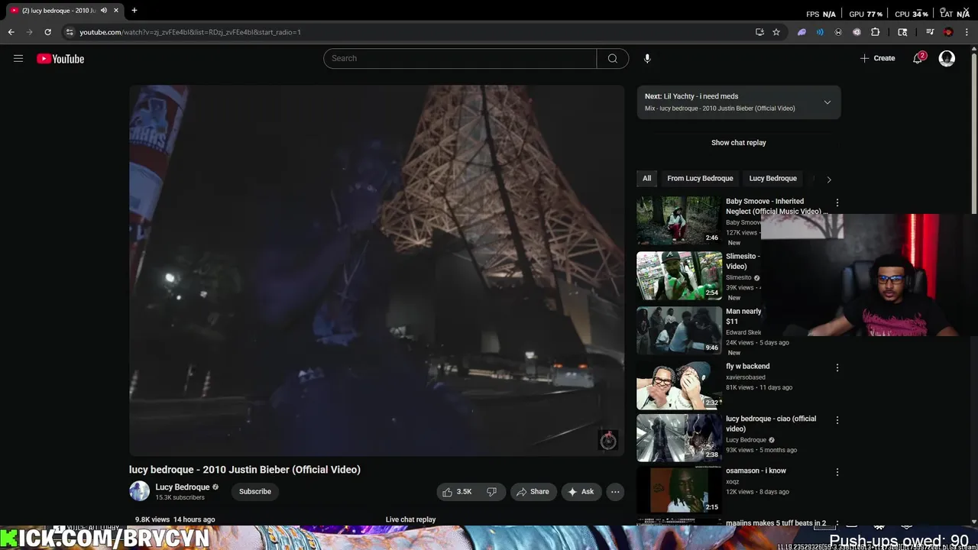This screenshot has width=978, height=550.
Task: Open the media control playlist icon
Action: [x=930, y=32]
